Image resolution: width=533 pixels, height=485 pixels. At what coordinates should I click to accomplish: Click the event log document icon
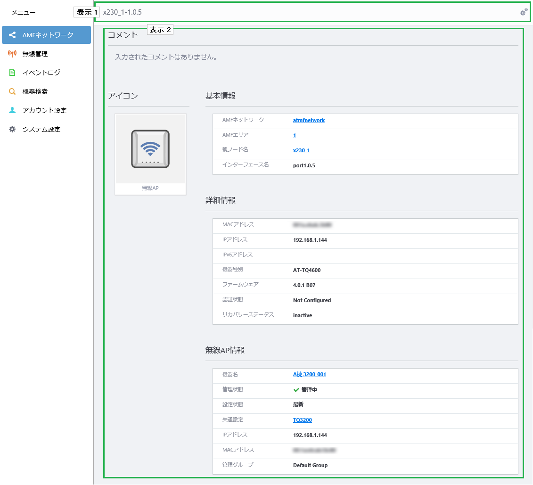coord(12,73)
